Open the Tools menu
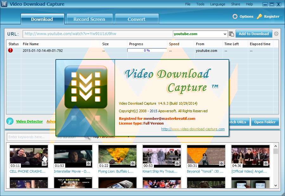The height and width of the screenshot is (196, 285). pyautogui.click(x=200, y=4)
